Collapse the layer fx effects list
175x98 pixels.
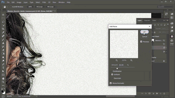(166, 52)
